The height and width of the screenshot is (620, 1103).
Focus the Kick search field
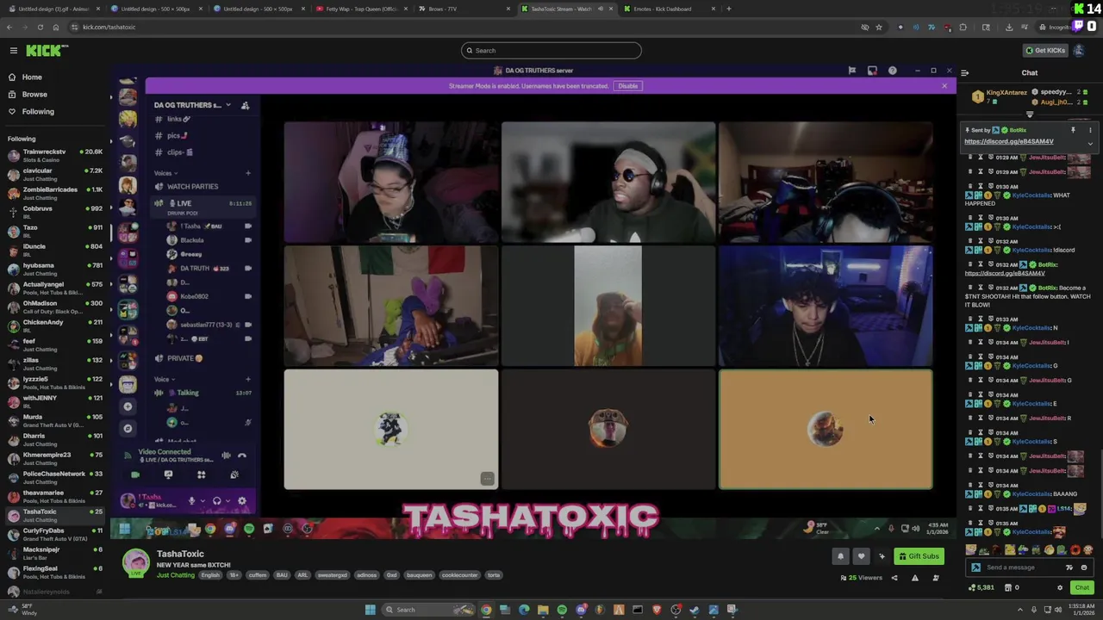(551, 50)
